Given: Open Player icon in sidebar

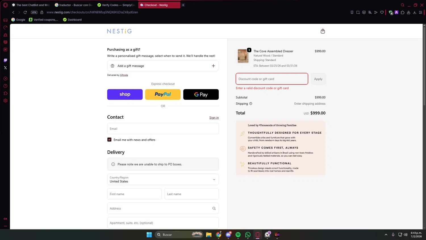Looking at the screenshot, I should (5, 79).
